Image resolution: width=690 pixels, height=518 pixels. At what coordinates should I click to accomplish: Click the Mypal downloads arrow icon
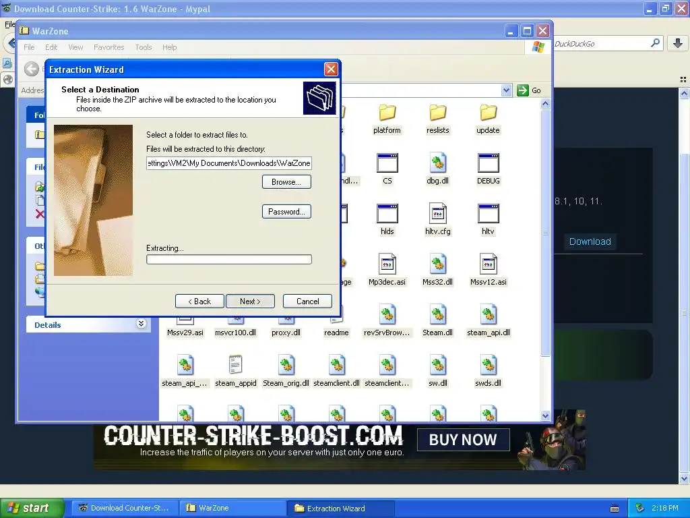pos(678,43)
